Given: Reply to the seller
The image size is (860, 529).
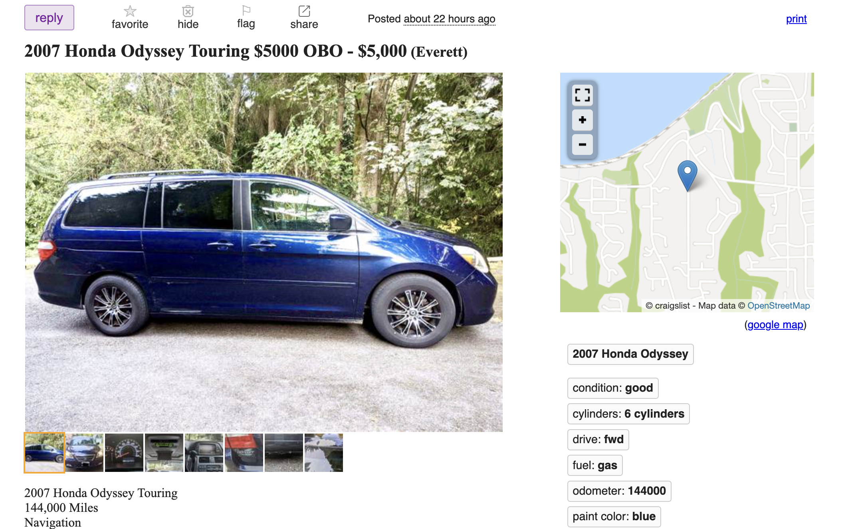Looking at the screenshot, I should coord(49,18).
